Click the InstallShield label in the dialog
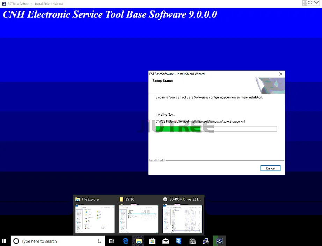The height and width of the screenshot is (246, 322). (x=157, y=160)
